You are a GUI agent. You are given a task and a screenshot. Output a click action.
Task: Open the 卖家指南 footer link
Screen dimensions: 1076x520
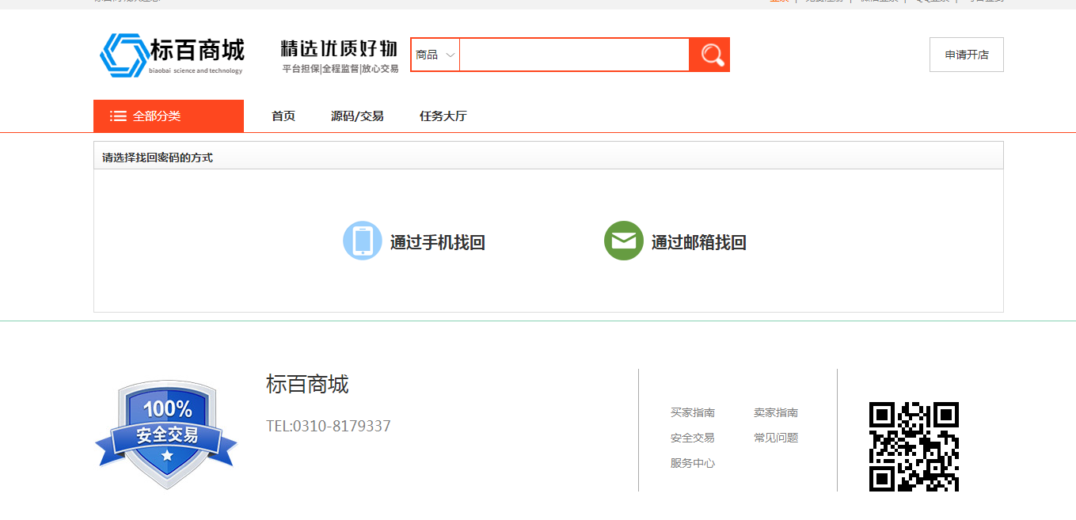[x=776, y=412]
